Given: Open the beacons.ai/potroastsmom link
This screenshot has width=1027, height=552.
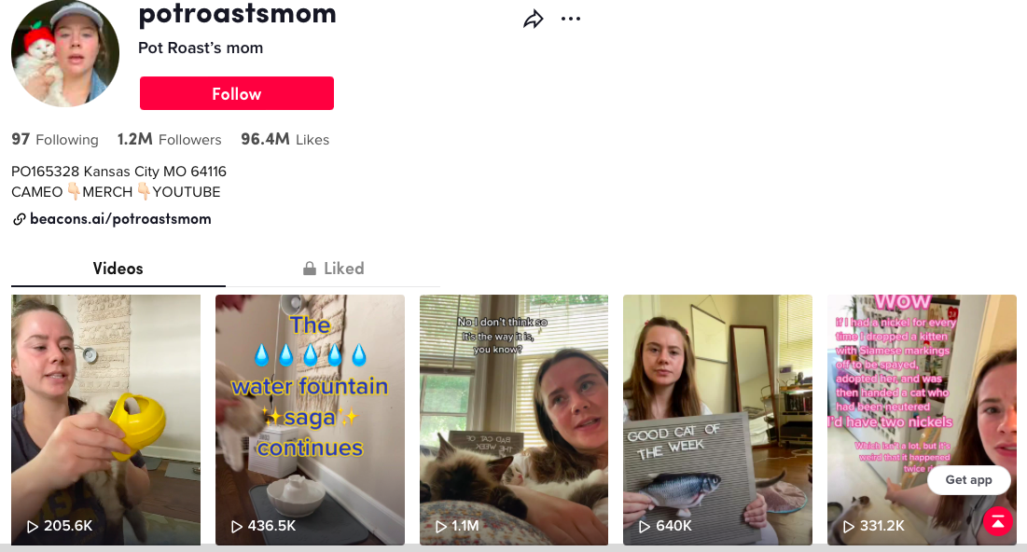Looking at the screenshot, I should tap(120, 219).
